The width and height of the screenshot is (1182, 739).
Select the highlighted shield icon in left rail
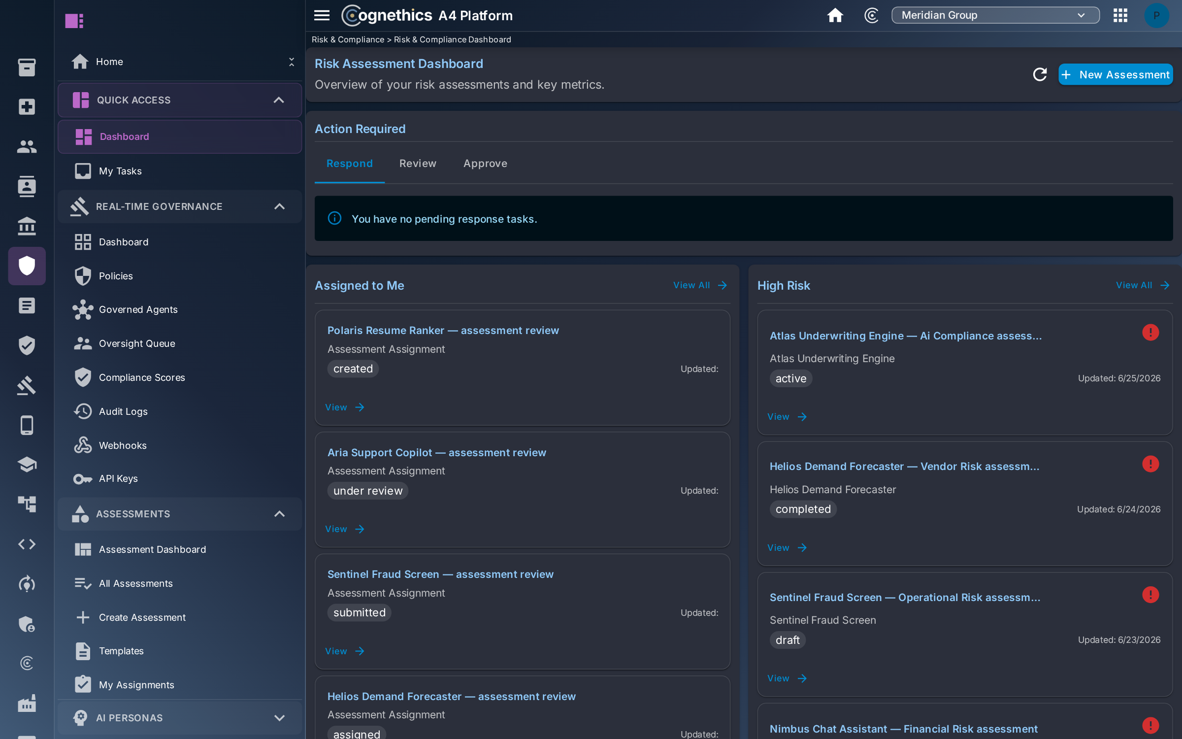[27, 266]
